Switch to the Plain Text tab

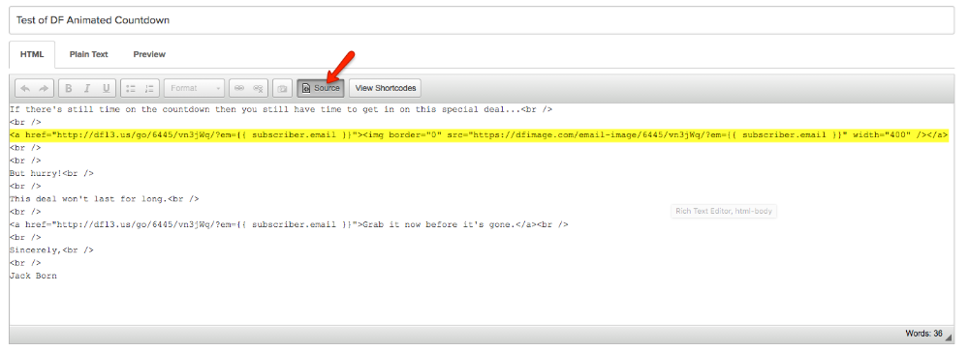(89, 54)
